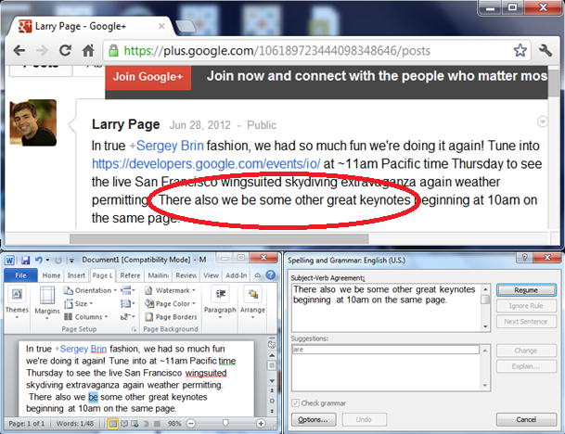Bookmark page with star icon
This screenshot has width=565, height=434.
point(520,50)
